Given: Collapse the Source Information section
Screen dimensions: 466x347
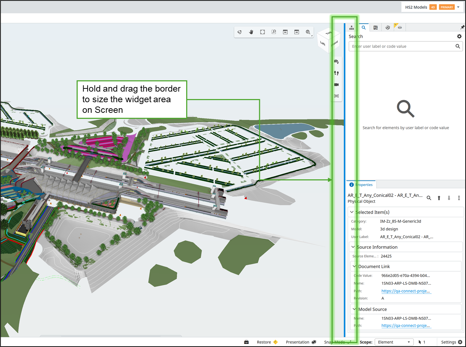Looking at the screenshot, I should (x=353, y=247).
